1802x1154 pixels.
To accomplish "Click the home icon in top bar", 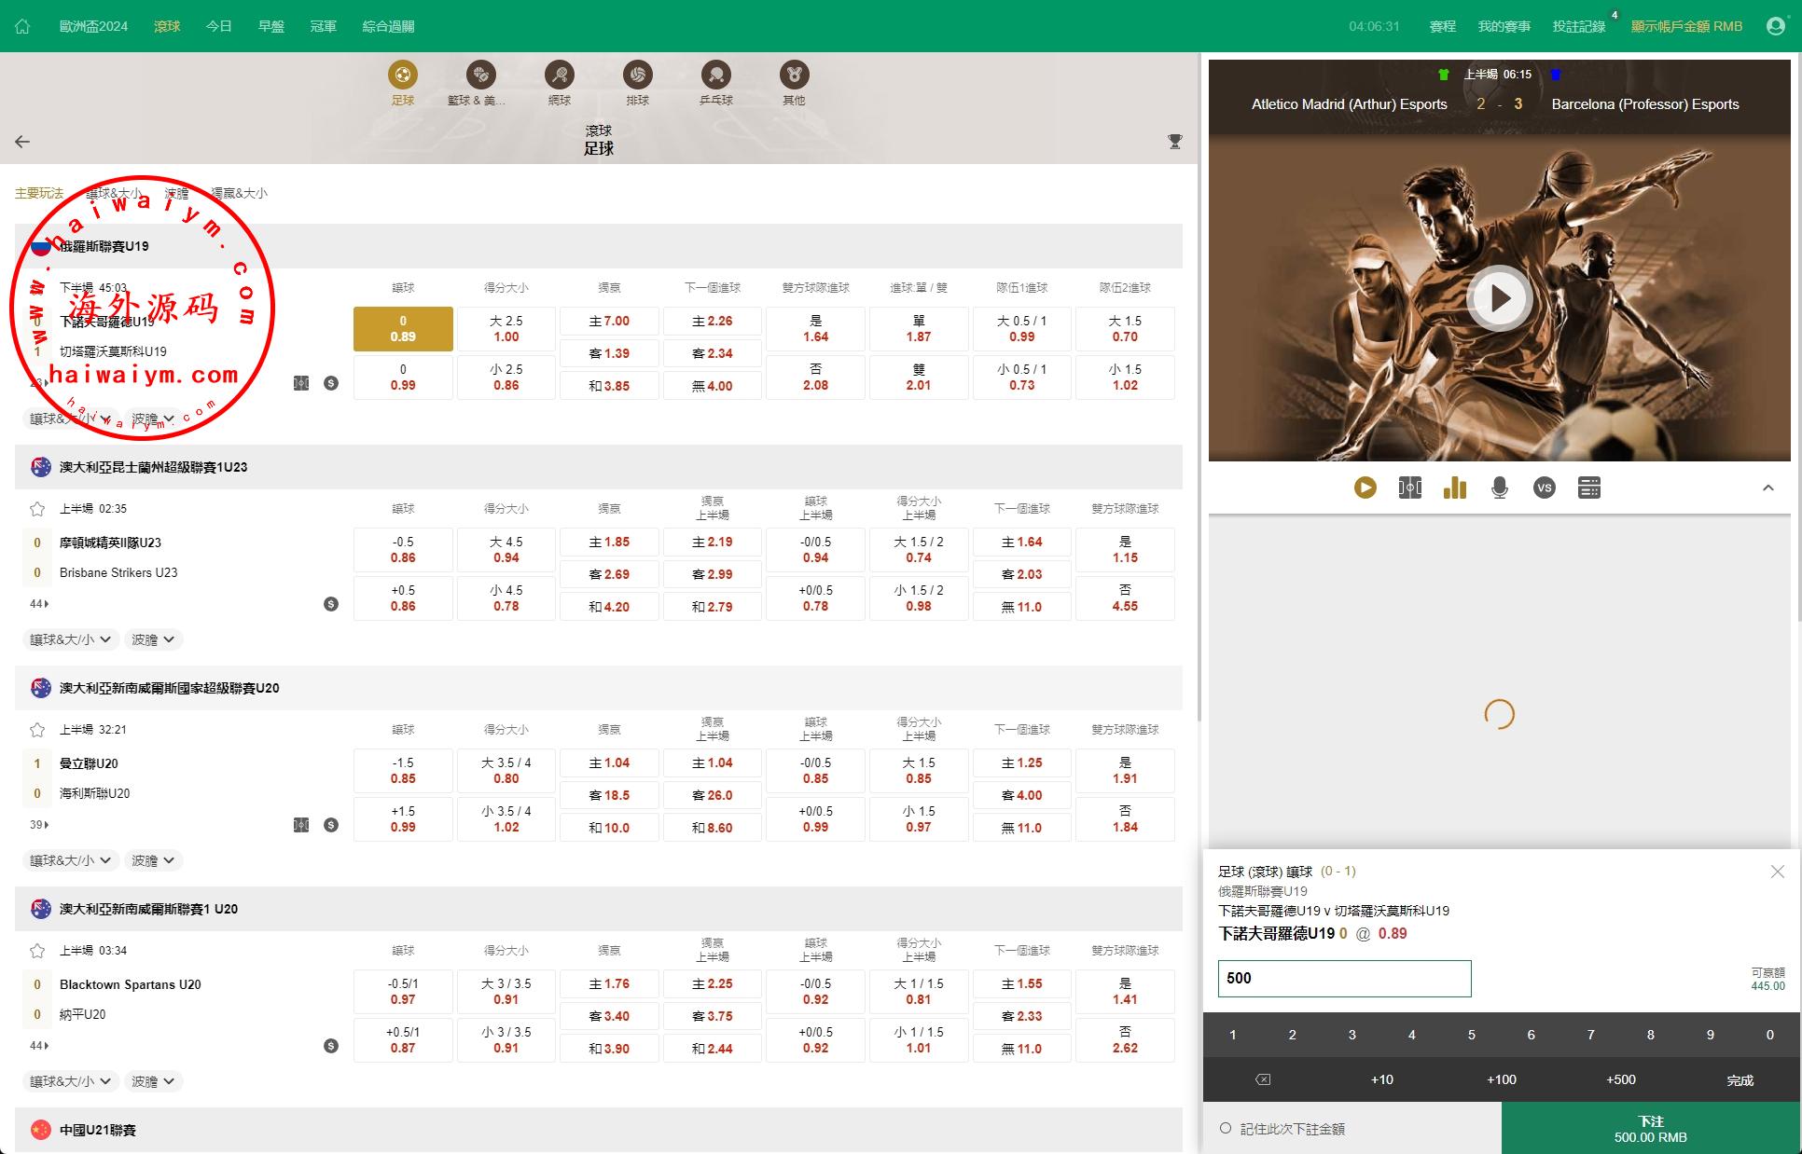I will pyautogui.click(x=22, y=26).
